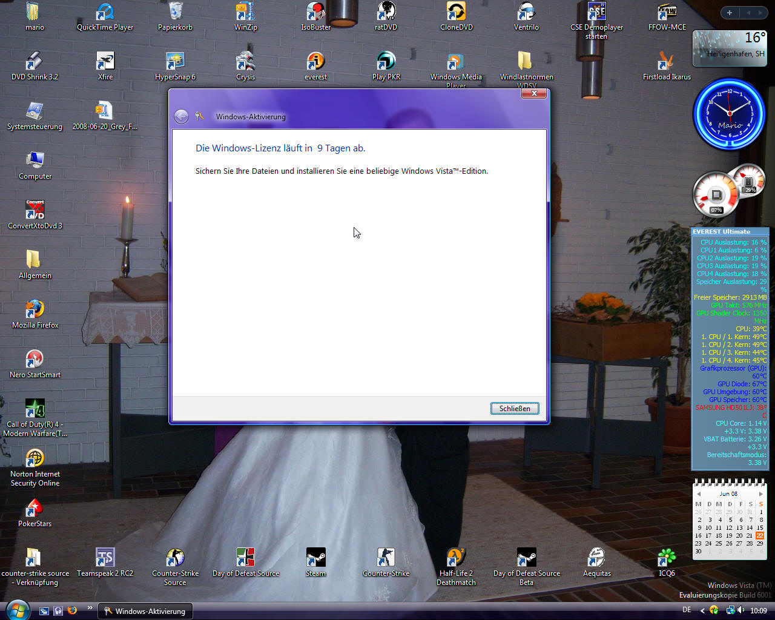Select the 2008-06-20_Grey_F... file icon
This screenshot has height=620, width=775.
pyautogui.click(x=105, y=116)
